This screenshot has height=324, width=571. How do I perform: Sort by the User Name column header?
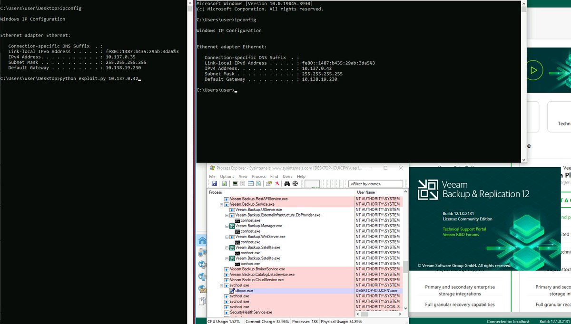tap(379, 192)
